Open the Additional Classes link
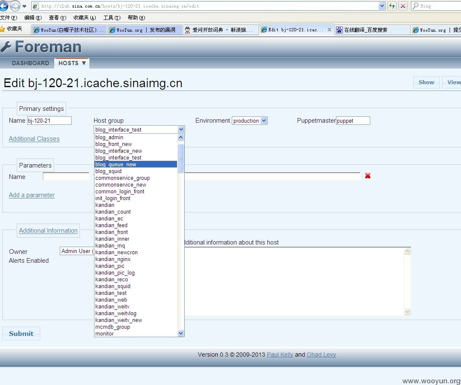This screenshot has height=385, width=461. pos(34,139)
